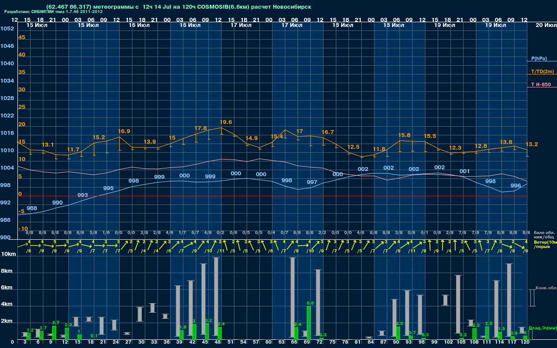The image size is (557, 348).
Task: Click the 10km height axis label
Action: coord(9,254)
